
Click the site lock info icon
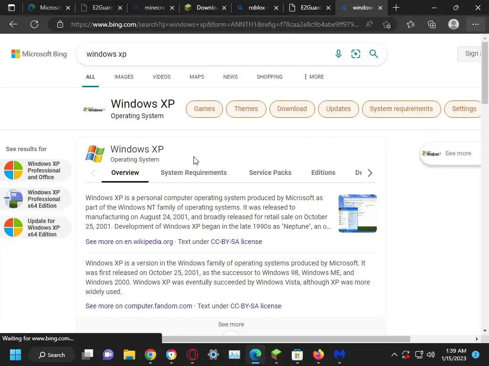(60, 24)
